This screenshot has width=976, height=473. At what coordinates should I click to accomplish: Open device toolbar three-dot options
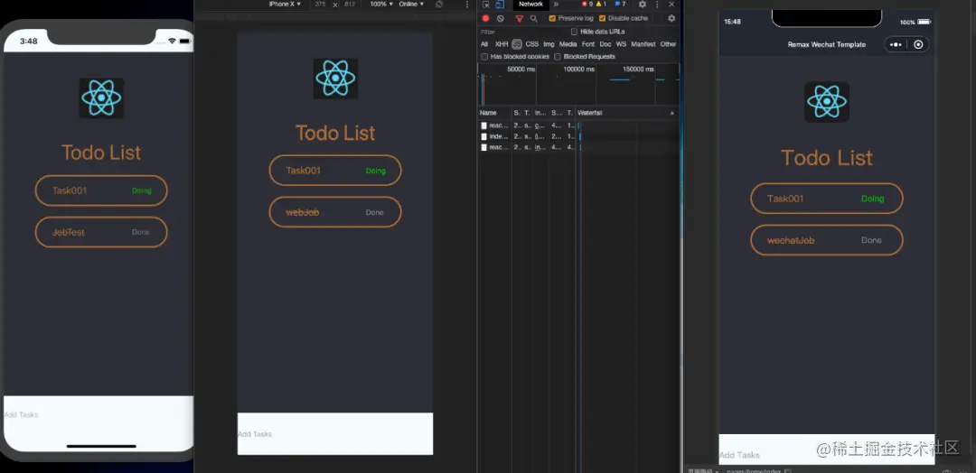pyautogui.click(x=467, y=5)
